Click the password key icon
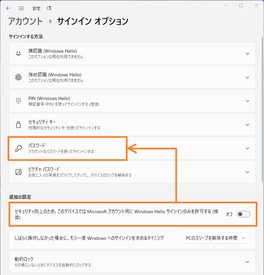This screenshot has width=264, height=275. (x=18, y=148)
